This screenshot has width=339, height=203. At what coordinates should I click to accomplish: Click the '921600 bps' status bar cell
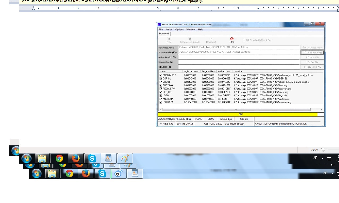click(226, 119)
